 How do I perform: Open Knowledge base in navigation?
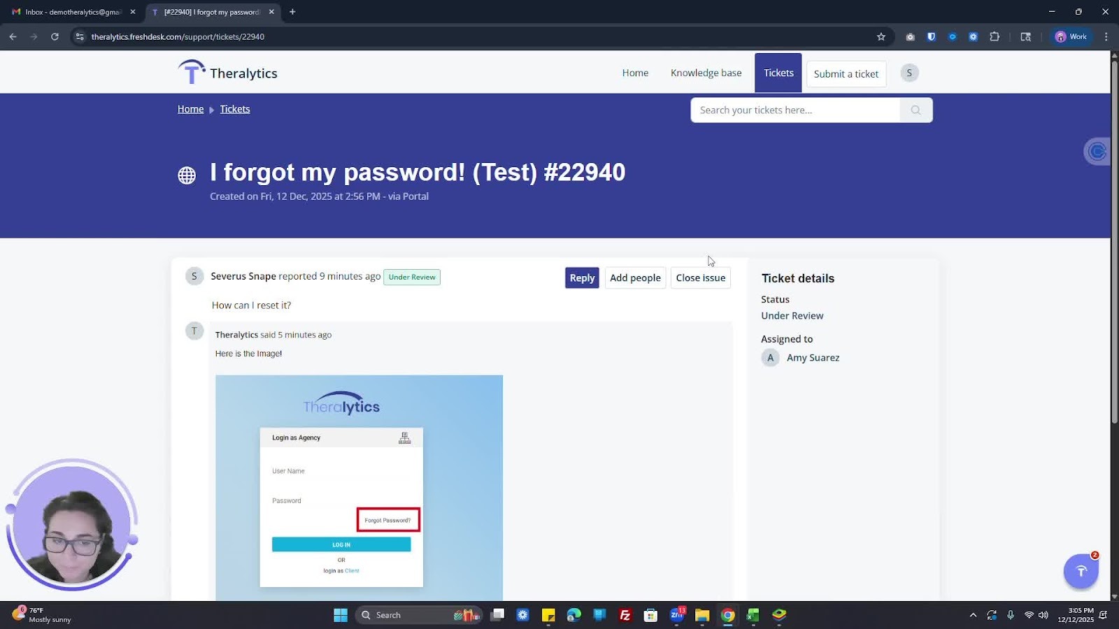[x=706, y=73]
